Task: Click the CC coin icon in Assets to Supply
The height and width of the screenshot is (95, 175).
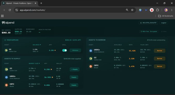Action: coord(6,69)
